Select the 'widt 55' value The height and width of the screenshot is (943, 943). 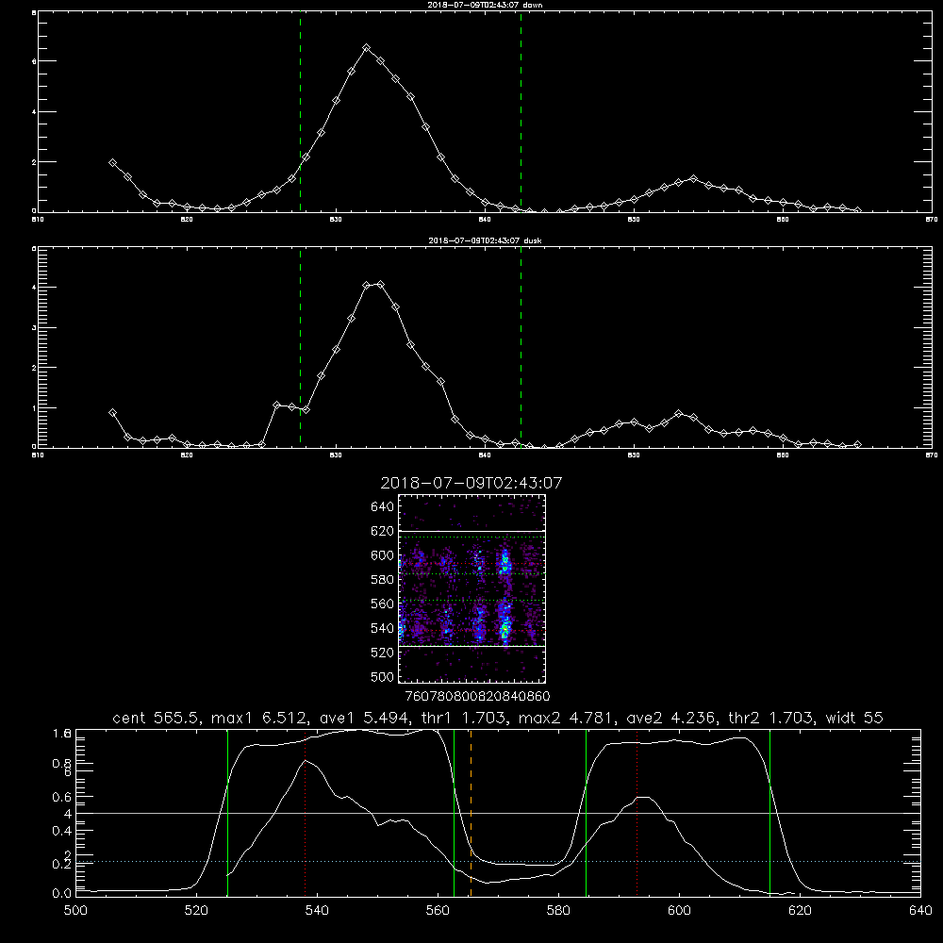854,718
